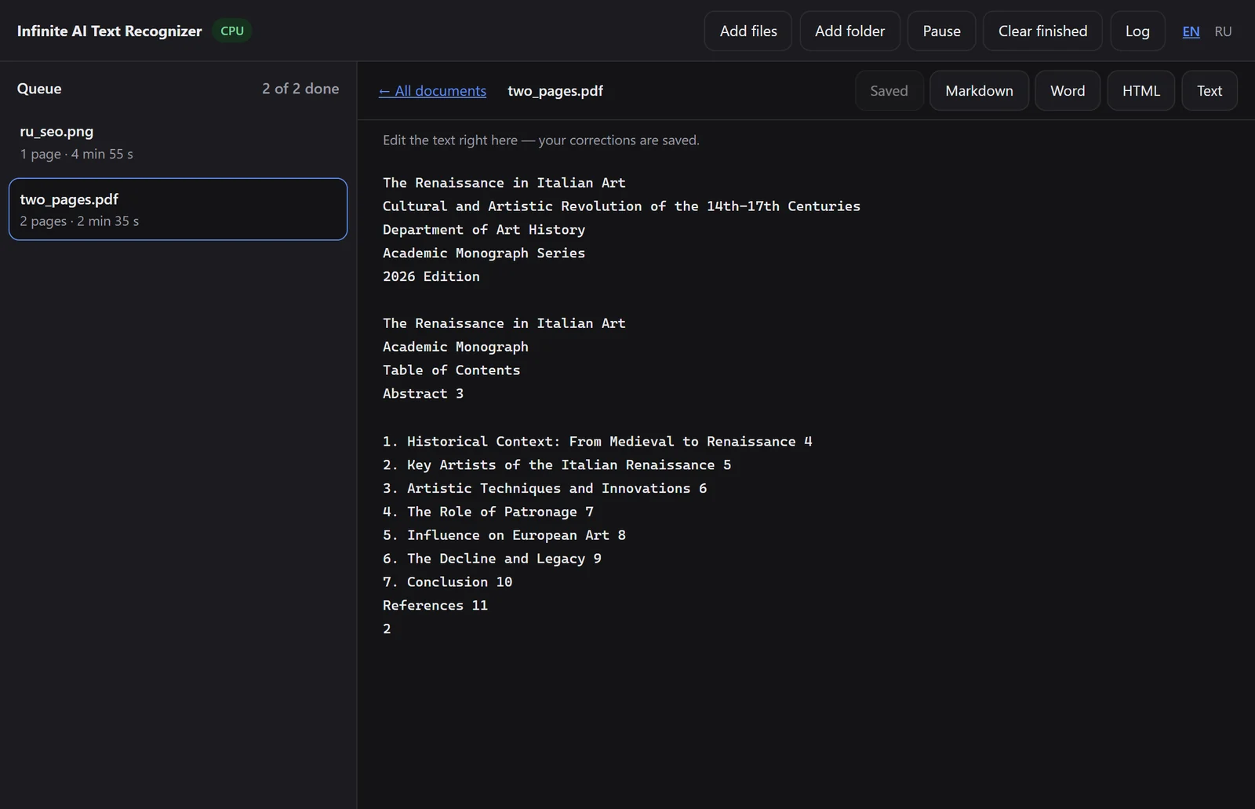The width and height of the screenshot is (1255, 809).
Task: Click '1 page · 4 min 55 s' details
Action: [x=76, y=154]
